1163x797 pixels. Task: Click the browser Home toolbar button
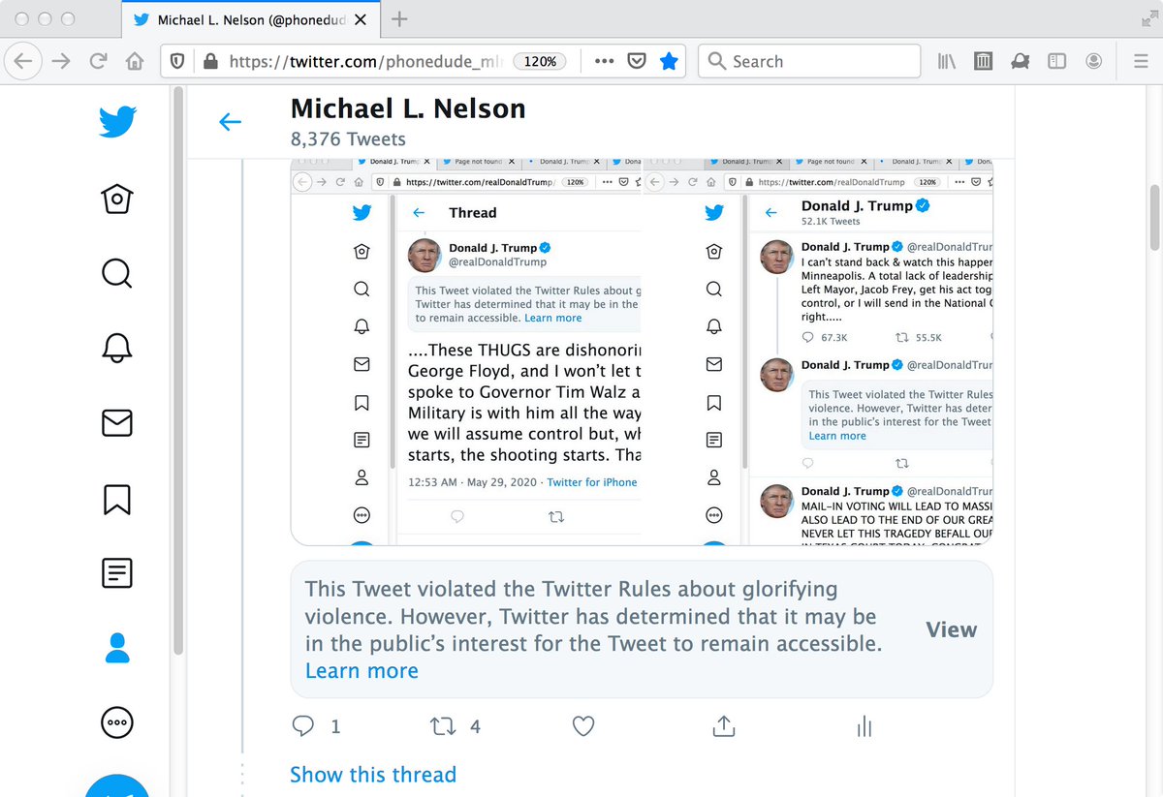click(x=135, y=61)
